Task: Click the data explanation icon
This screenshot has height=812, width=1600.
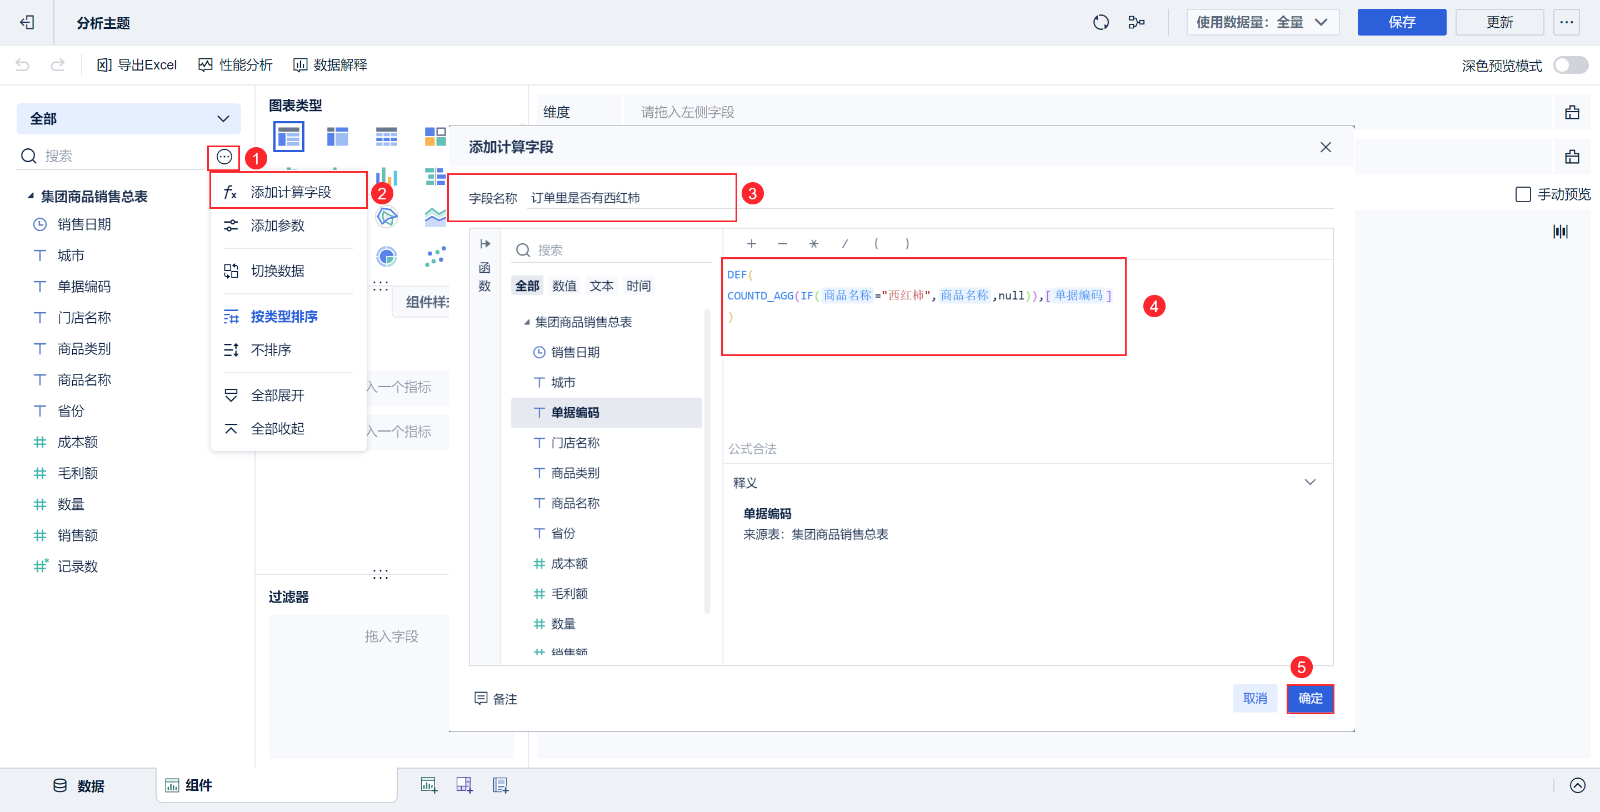Action: [x=300, y=64]
